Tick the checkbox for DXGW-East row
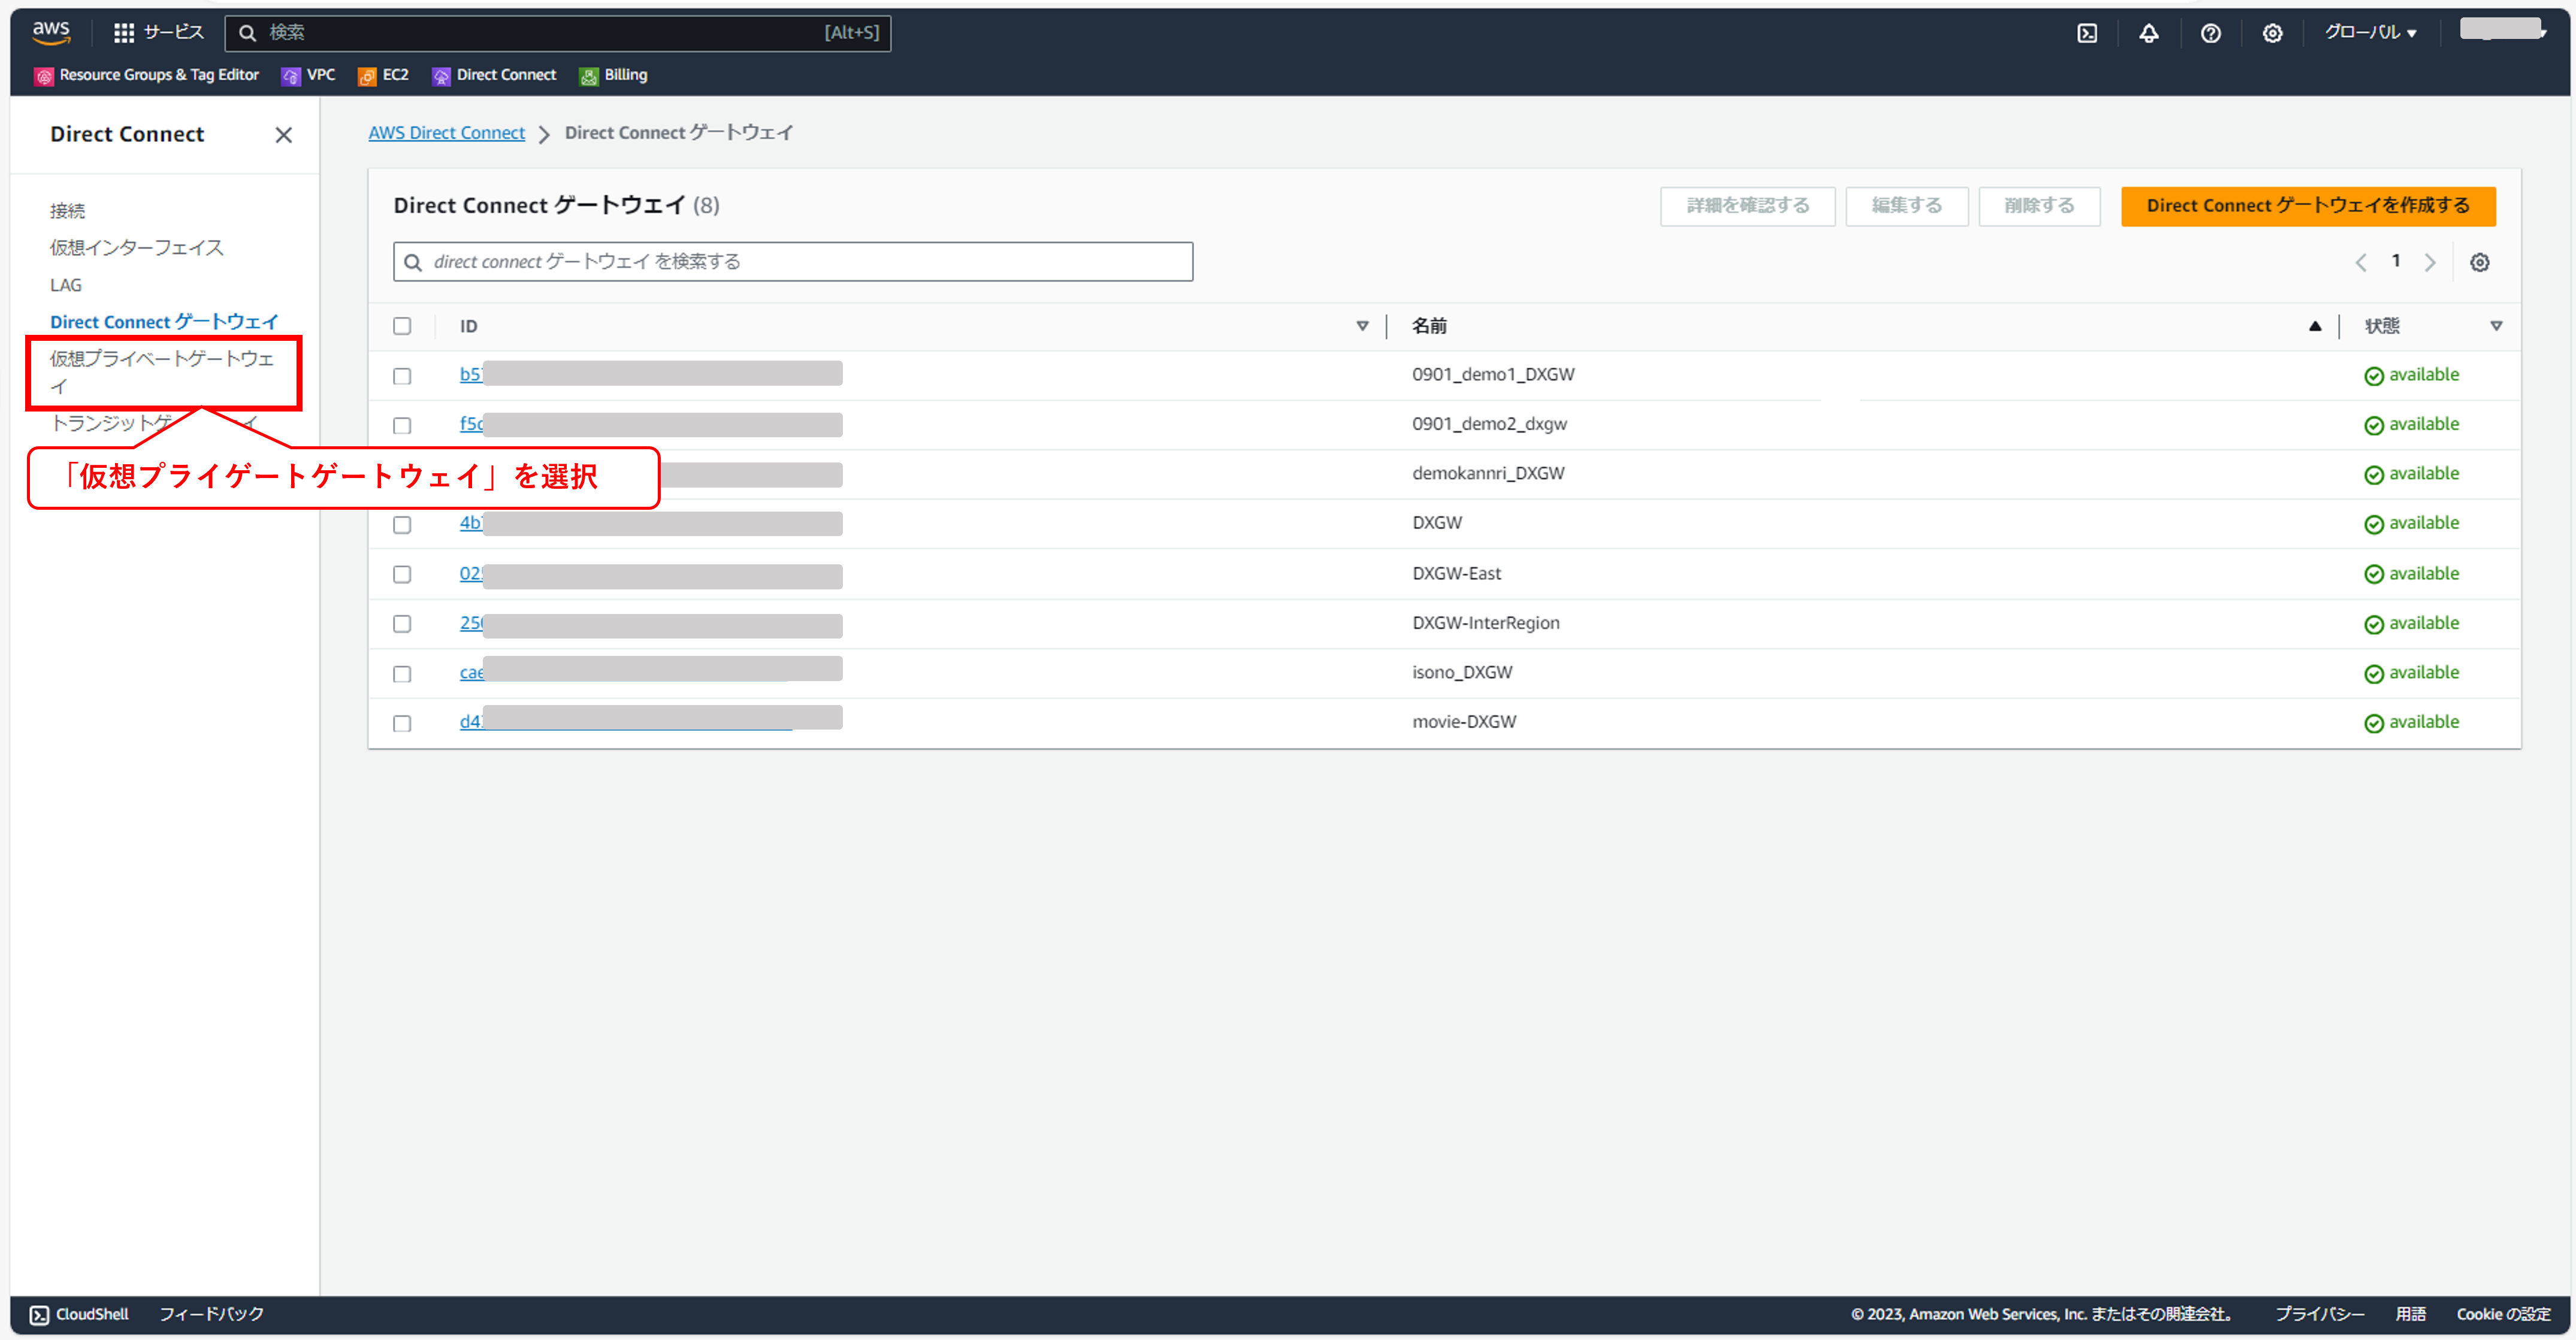The height and width of the screenshot is (1340, 2576). coord(402,574)
